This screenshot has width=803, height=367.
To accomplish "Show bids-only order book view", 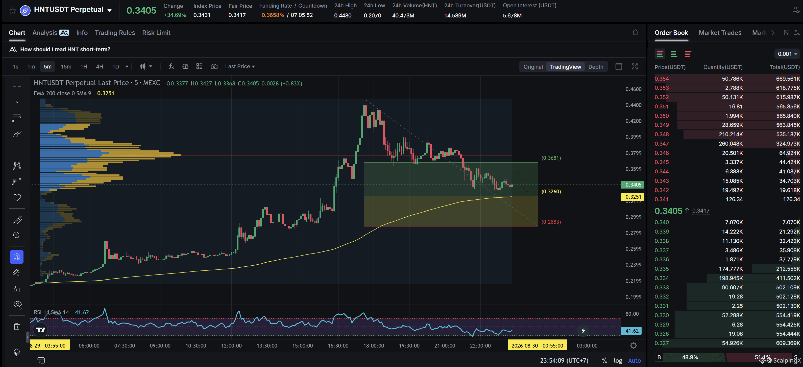I will (x=674, y=54).
